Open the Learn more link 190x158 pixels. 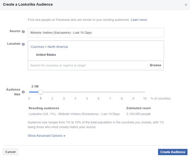click(x=139, y=20)
